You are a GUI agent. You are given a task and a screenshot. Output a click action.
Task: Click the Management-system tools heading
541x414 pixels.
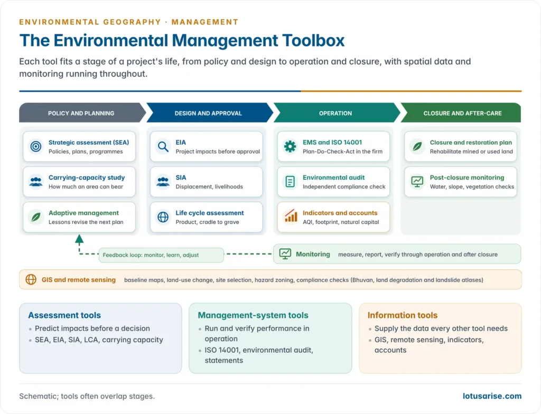pyautogui.click(x=253, y=315)
